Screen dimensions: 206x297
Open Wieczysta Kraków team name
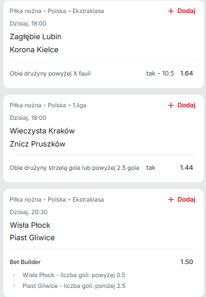42,131
